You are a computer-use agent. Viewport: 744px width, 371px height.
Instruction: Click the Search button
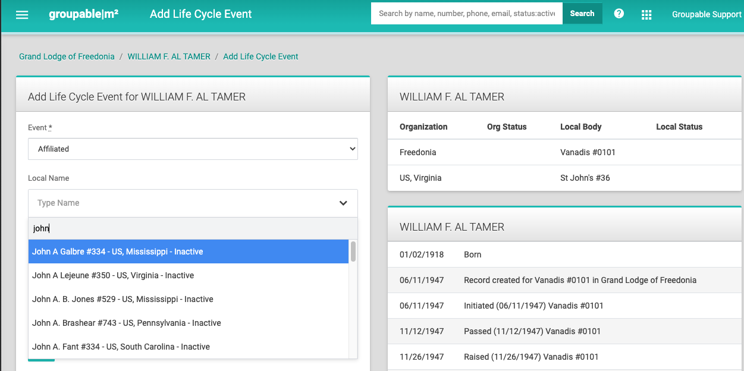pos(582,14)
